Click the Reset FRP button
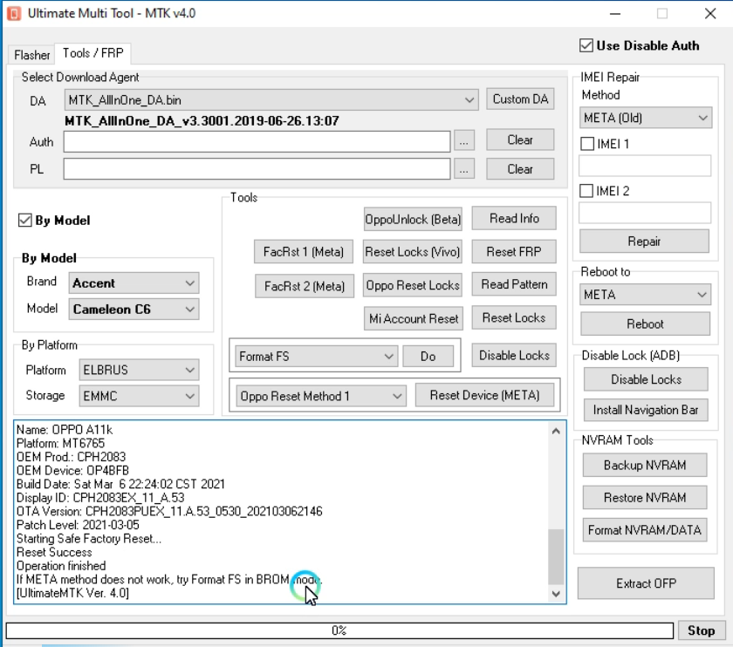 [x=514, y=252]
